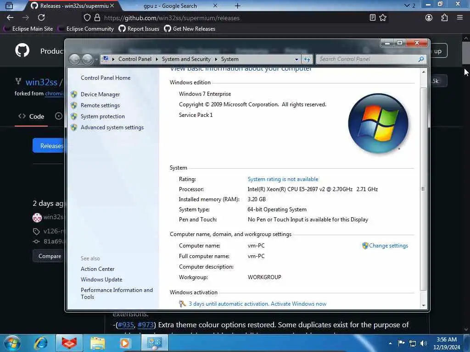Image resolution: width=470 pixels, height=352 pixels.
Task: Click Change settings link
Action: tap(388, 246)
